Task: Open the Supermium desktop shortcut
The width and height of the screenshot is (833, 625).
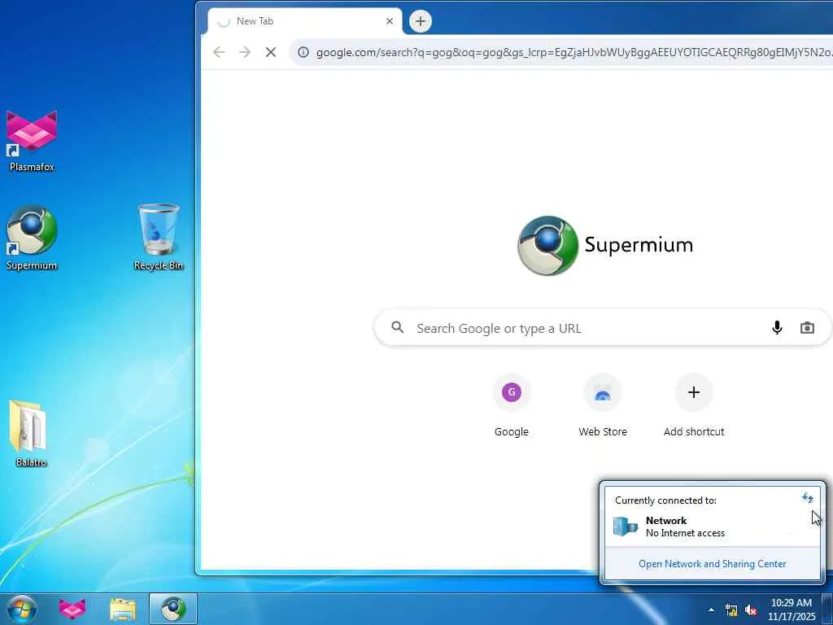Action: pyautogui.click(x=32, y=238)
